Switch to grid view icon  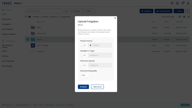184,17
